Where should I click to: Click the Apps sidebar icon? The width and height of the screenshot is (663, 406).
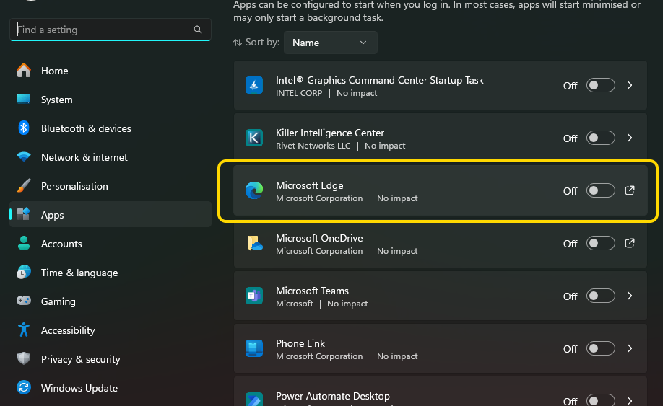pos(24,214)
